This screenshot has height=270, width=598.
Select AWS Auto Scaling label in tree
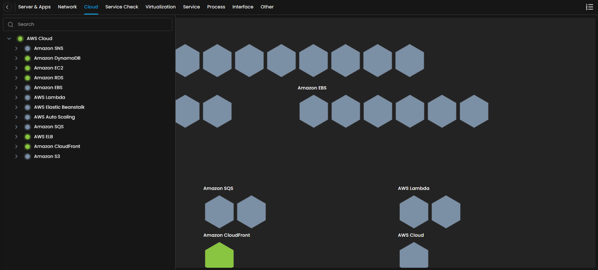54,117
